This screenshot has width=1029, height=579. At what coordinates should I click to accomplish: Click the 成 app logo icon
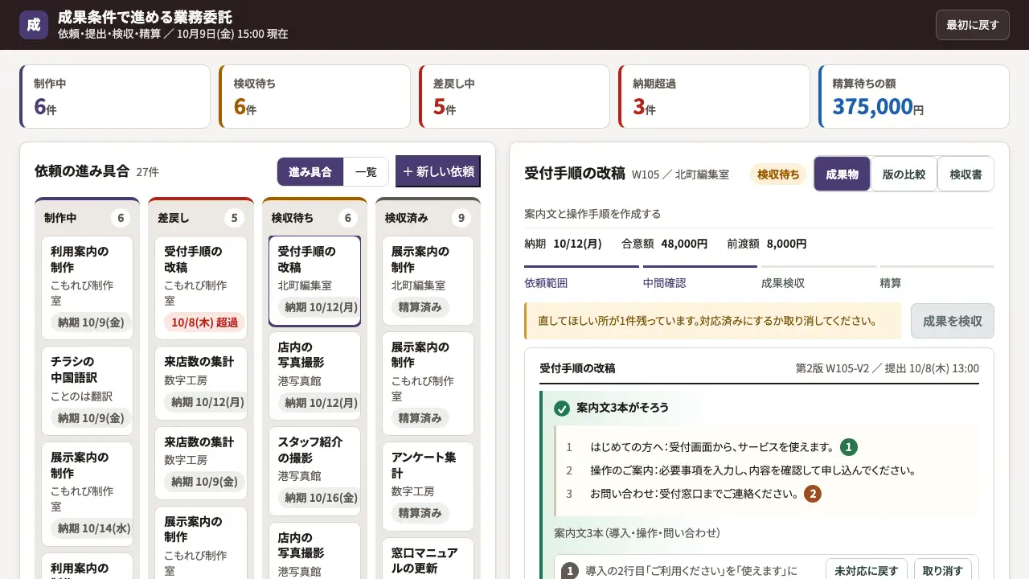(x=34, y=25)
